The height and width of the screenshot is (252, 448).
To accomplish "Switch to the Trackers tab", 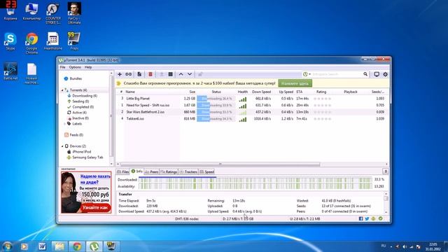I will 188,171.
